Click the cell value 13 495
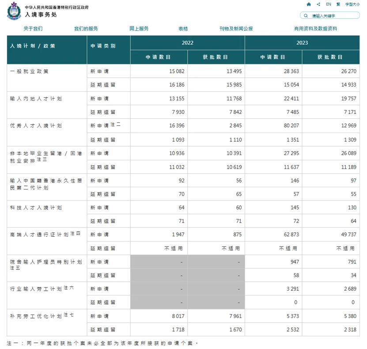Screen dimensions: 367x349 pos(234,71)
